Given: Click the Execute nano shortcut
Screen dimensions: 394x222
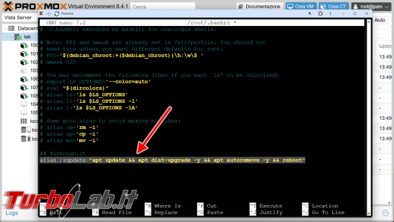Looking at the screenshot, I should click(x=266, y=206).
